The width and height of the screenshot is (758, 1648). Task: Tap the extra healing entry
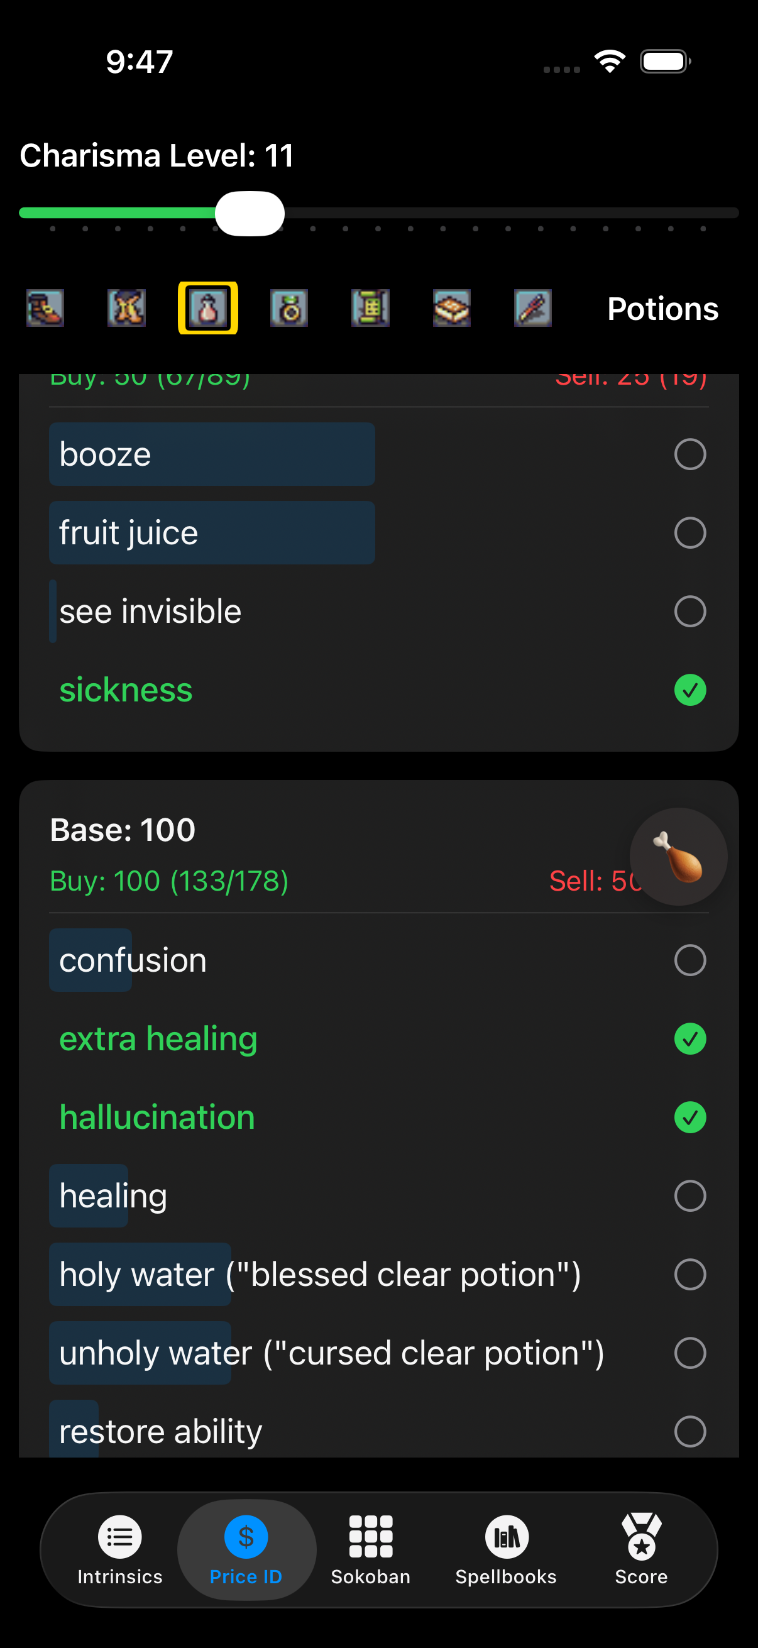(157, 1039)
